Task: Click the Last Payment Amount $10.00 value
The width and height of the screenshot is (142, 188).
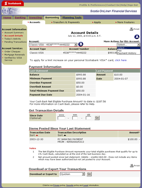Action: point(118,75)
